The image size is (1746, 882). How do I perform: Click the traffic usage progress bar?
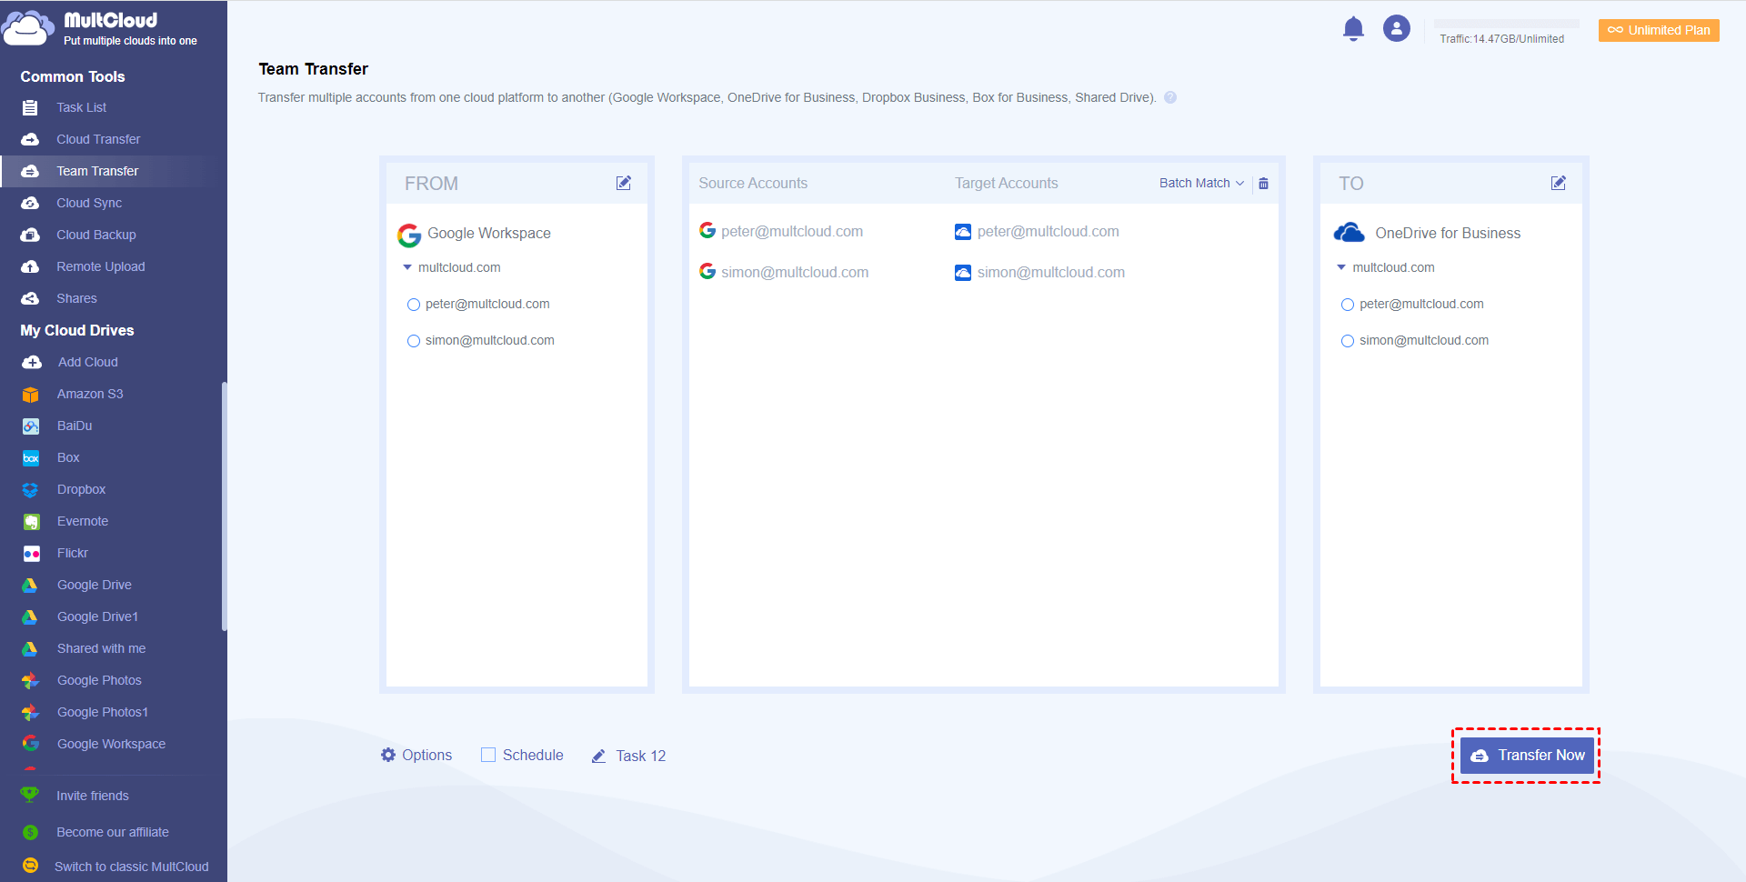(1507, 24)
